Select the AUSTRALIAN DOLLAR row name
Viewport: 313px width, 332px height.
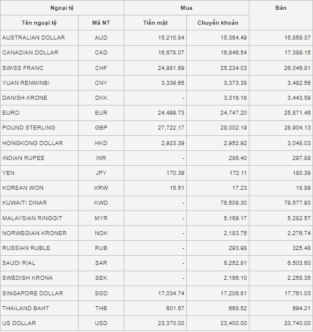coord(34,38)
